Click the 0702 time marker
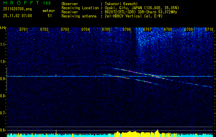The image size is (216, 137). click(44, 29)
